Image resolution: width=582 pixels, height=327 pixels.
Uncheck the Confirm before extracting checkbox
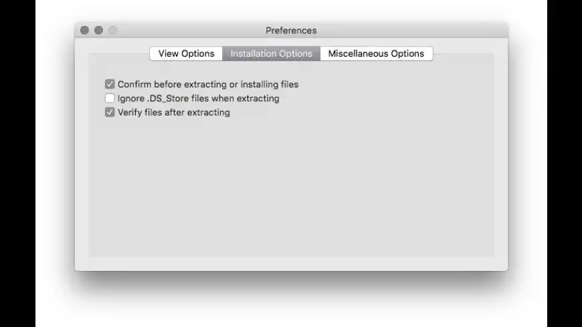tap(110, 85)
